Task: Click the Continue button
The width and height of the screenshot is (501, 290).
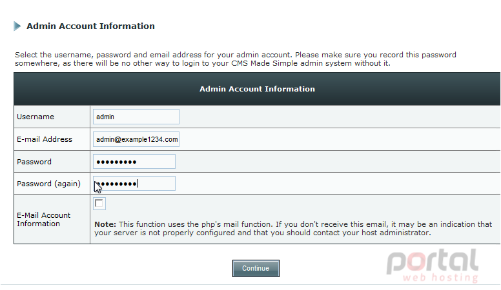Action: (256, 268)
